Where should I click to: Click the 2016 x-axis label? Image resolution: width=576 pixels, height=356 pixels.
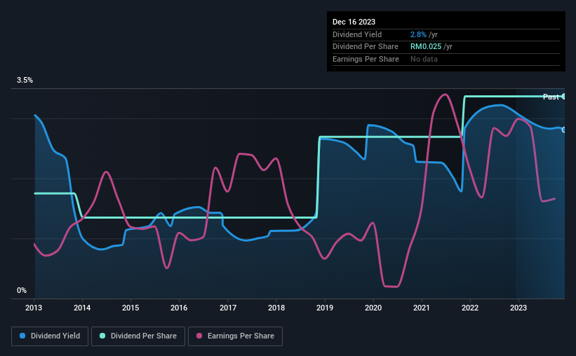[x=179, y=308]
